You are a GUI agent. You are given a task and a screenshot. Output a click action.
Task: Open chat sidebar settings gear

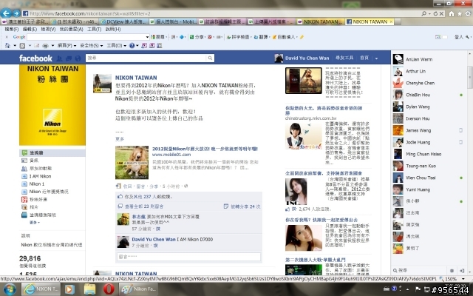tap(452, 271)
